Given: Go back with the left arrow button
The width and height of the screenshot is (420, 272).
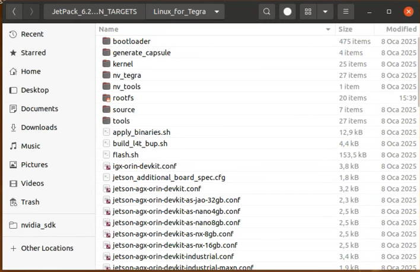Looking at the screenshot, I should click(x=14, y=11).
